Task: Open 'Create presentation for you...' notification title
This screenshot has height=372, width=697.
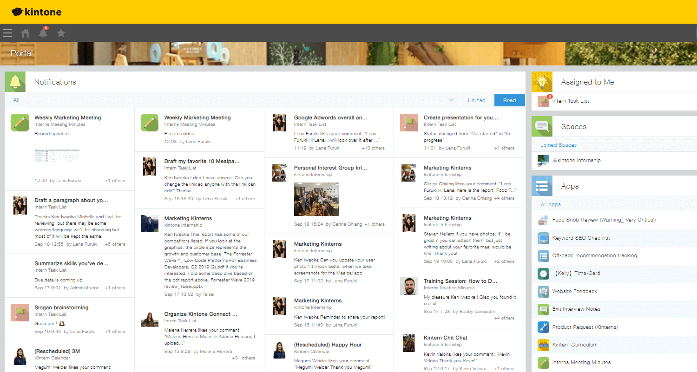Action: pos(461,117)
